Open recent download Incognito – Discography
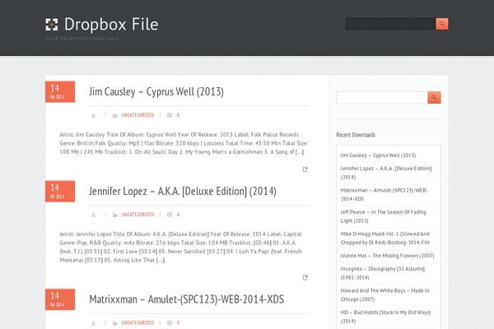This screenshot has width=494, height=329. (383, 273)
